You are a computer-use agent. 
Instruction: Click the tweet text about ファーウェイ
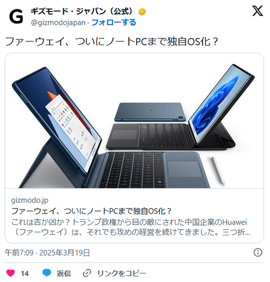pos(112,41)
